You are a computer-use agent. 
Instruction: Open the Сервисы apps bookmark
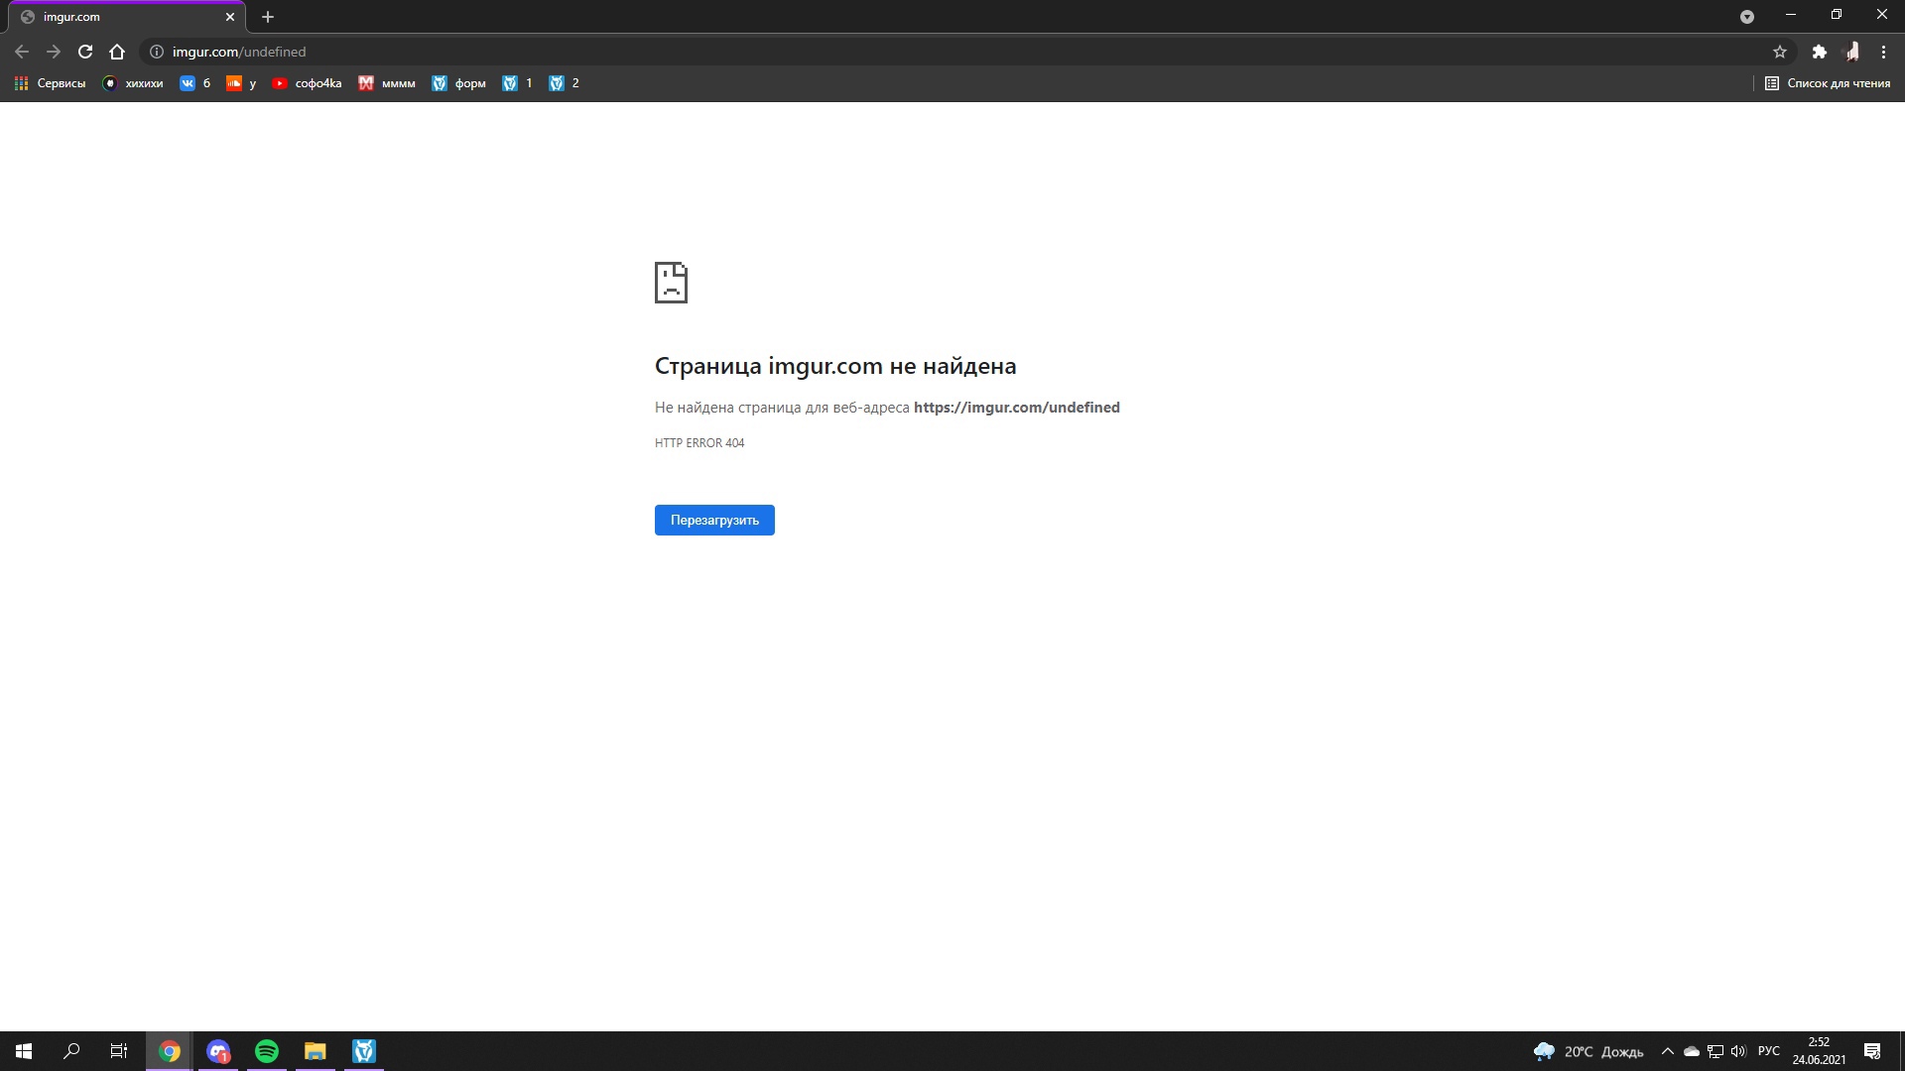click(x=50, y=83)
